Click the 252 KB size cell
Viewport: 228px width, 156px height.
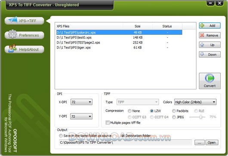coord(138,43)
